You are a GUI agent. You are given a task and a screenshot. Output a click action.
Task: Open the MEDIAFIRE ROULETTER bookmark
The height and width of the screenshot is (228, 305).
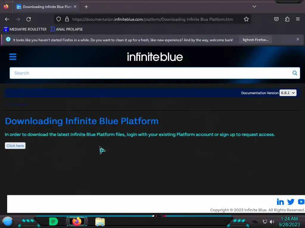[x=25, y=29]
